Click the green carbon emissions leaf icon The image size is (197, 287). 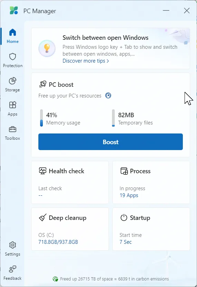coord(55,279)
